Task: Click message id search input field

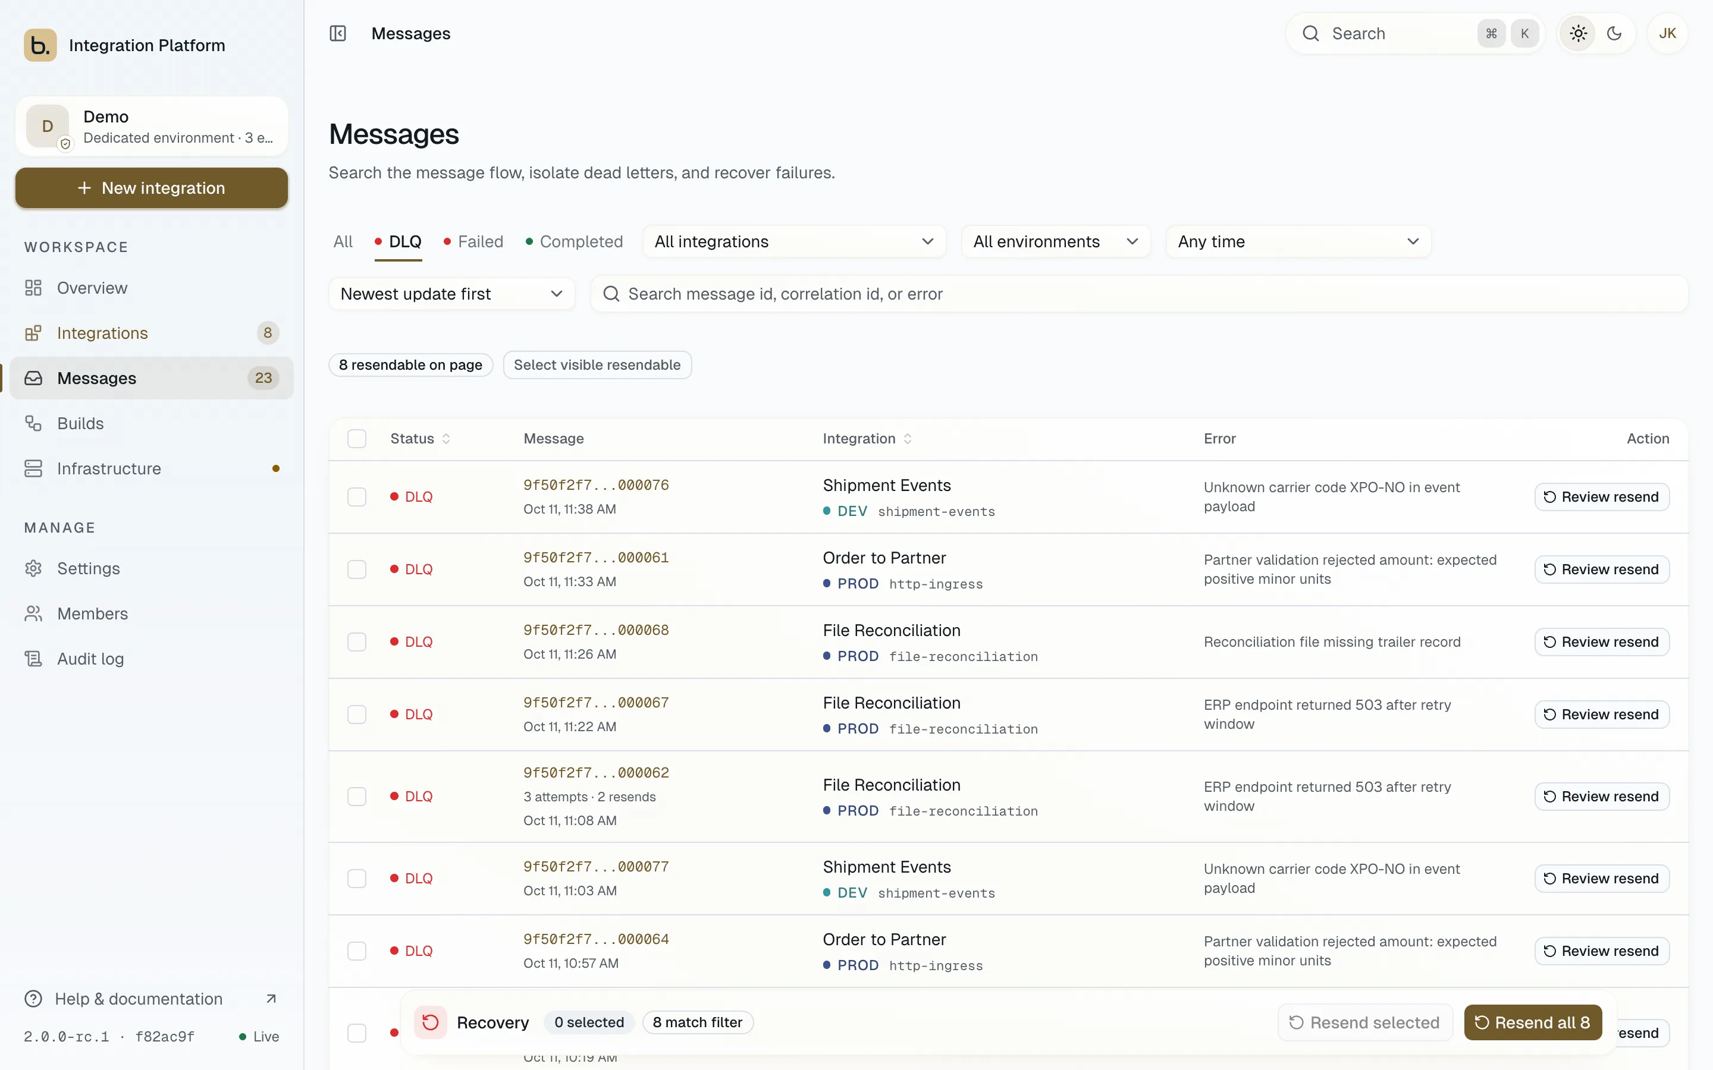Action: [x=1139, y=294]
